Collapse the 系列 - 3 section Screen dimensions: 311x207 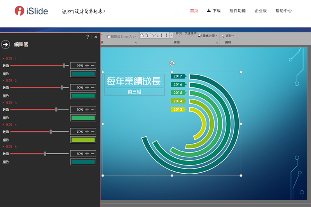tap(3, 103)
